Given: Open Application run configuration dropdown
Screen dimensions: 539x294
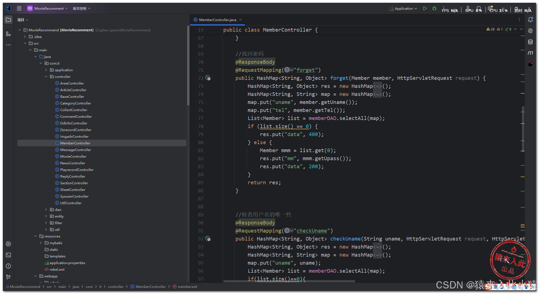Looking at the screenshot, I should pos(403,9).
